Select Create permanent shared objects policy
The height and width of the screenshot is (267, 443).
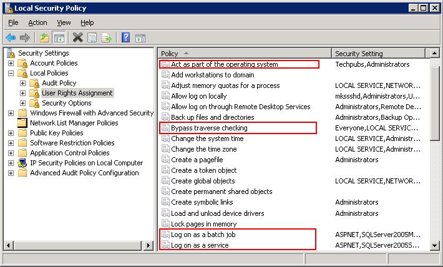click(221, 192)
